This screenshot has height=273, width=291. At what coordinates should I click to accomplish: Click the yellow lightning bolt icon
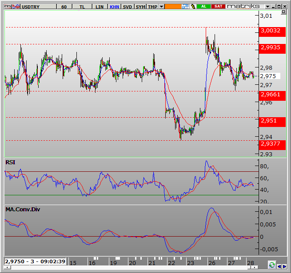(x=193, y=7)
